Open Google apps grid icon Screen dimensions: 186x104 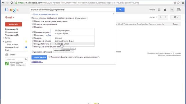(x=159, y=10)
